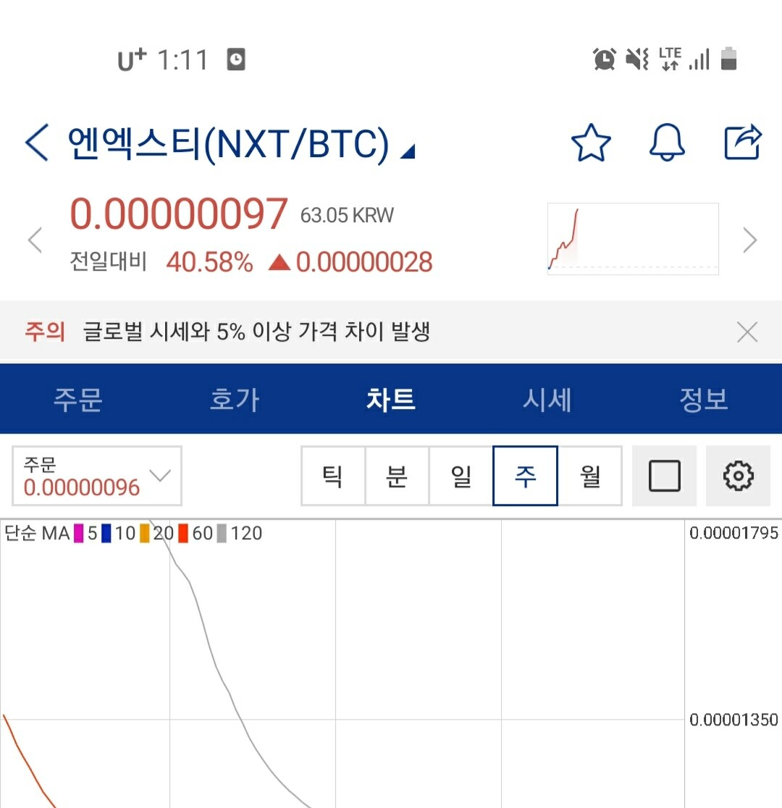Select the 일 daily chart interval
This screenshot has height=808, width=782.
coord(461,476)
